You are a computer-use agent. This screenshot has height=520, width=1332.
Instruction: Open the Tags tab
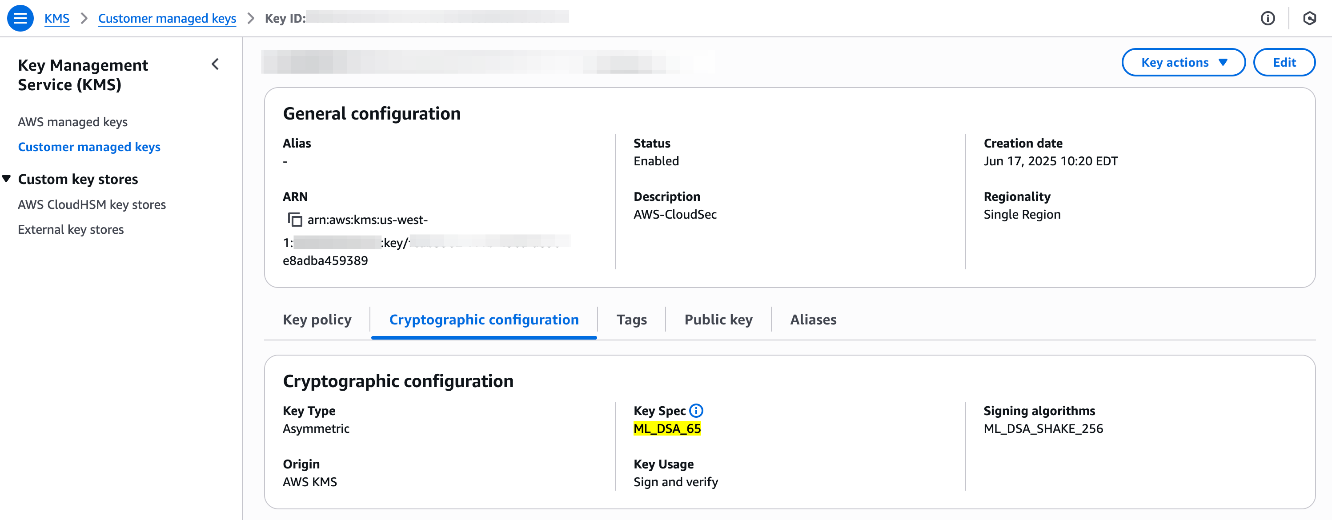tap(631, 320)
